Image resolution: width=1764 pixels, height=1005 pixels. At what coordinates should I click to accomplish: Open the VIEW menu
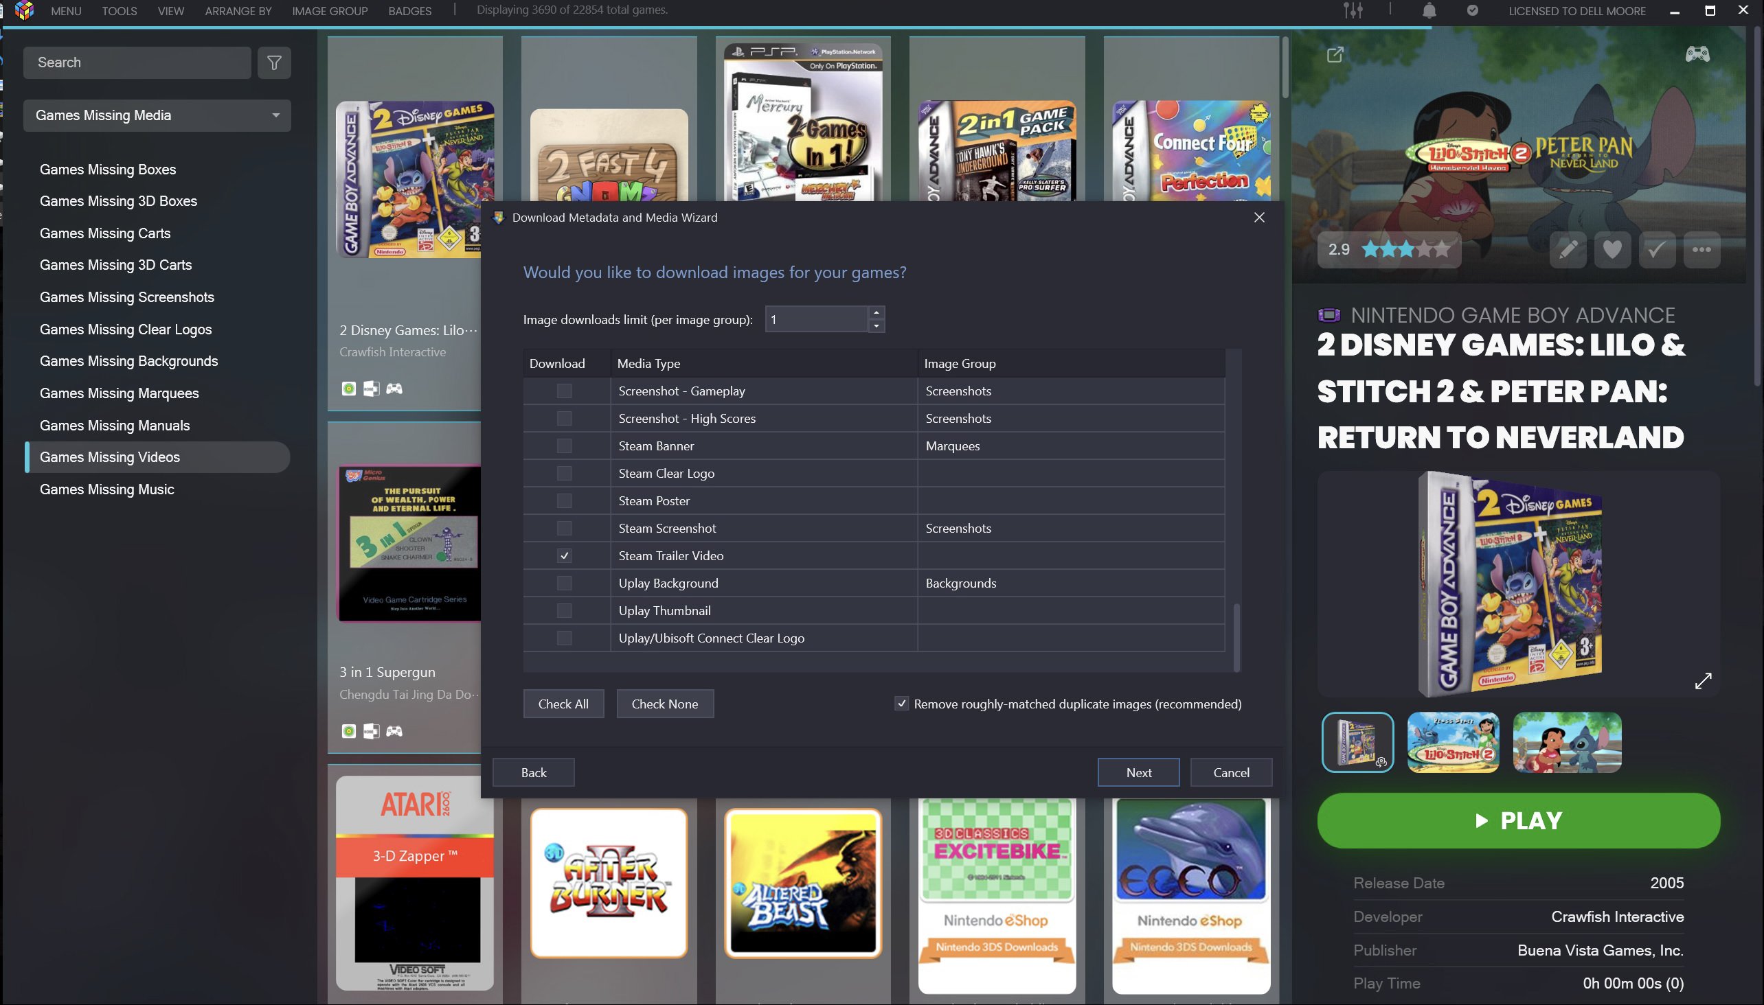coord(170,11)
